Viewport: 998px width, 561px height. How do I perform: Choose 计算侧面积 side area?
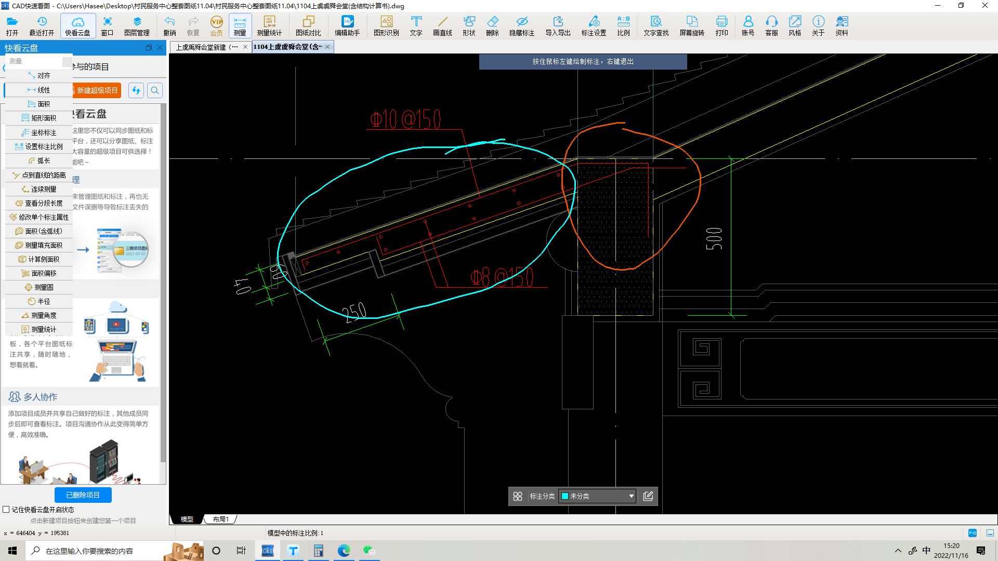click(x=39, y=259)
